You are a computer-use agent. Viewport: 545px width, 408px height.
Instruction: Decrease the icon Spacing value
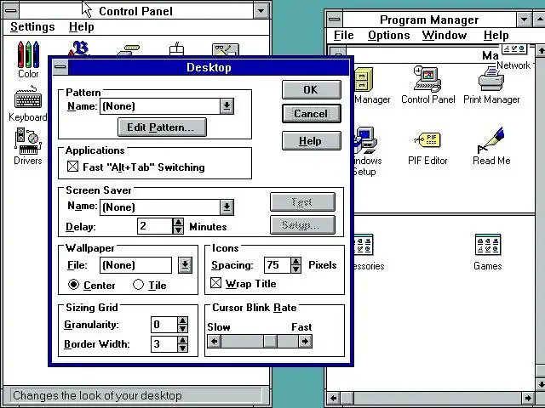[x=295, y=269]
